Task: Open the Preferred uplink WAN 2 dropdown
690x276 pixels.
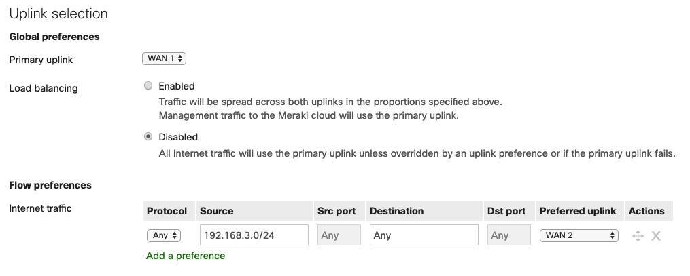Action: (x=579, y=235)
